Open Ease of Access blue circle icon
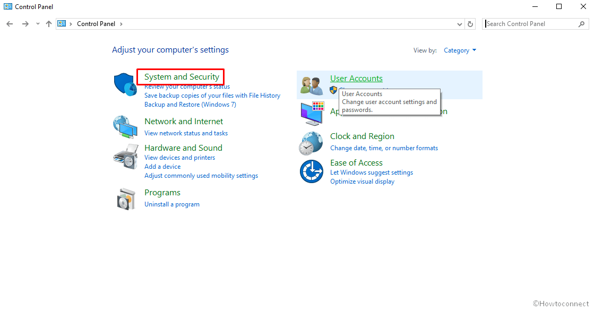 [x=312, y=171]
